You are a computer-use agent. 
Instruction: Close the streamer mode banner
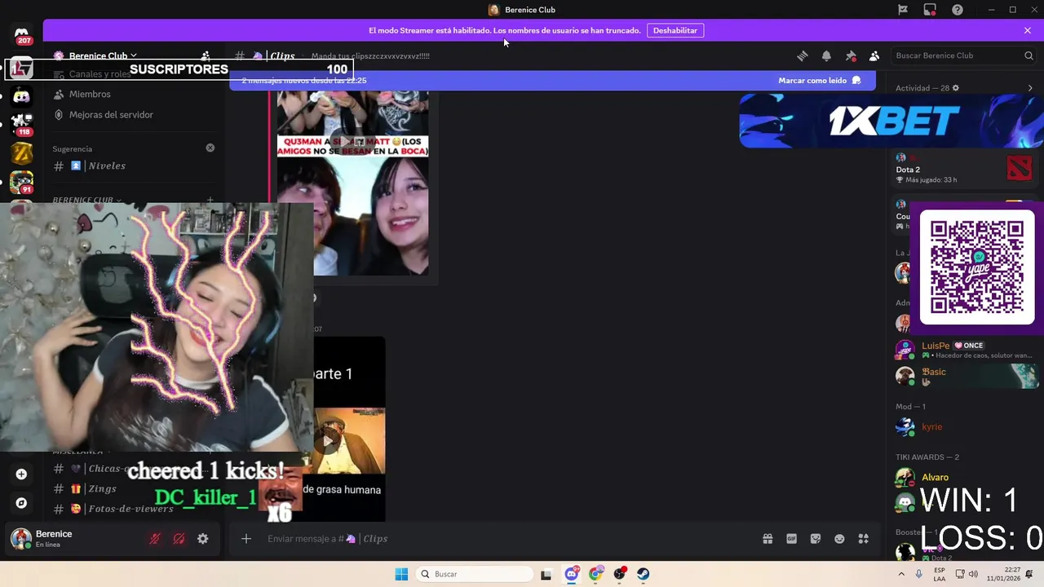click(1028, 30)
